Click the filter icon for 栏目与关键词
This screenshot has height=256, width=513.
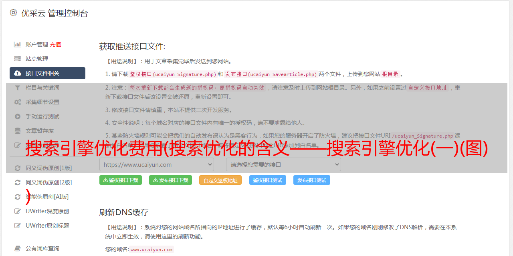coord(18,88)
